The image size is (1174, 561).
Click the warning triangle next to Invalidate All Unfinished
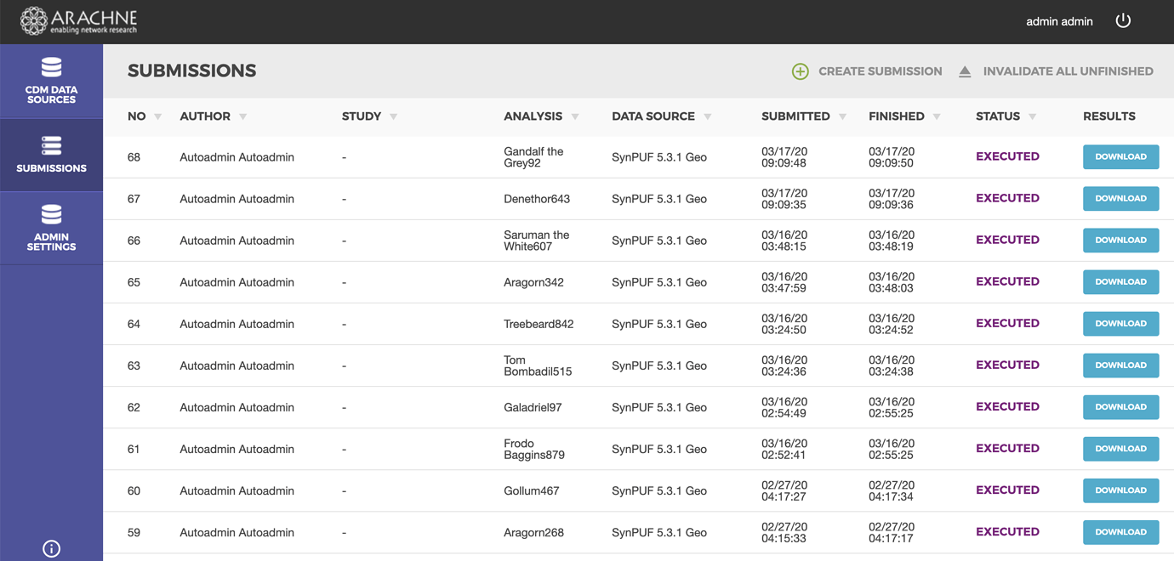965,71
